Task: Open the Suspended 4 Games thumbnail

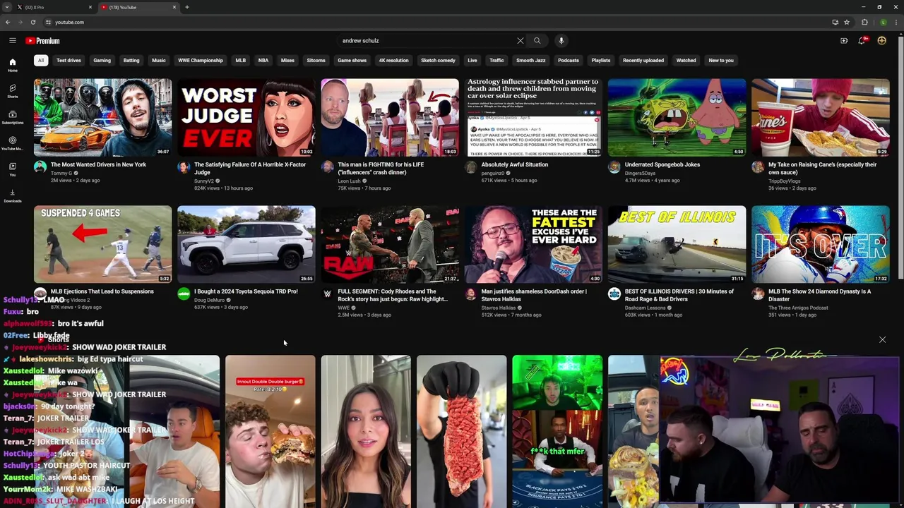Action: pyautogui.click(x=102, y=244)
